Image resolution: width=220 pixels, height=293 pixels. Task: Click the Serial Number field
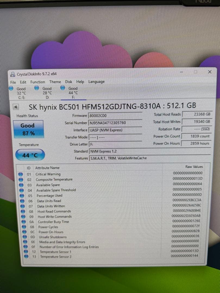115,123
